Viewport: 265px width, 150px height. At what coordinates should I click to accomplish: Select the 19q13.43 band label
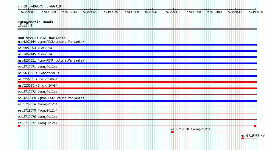pos(25,26)
